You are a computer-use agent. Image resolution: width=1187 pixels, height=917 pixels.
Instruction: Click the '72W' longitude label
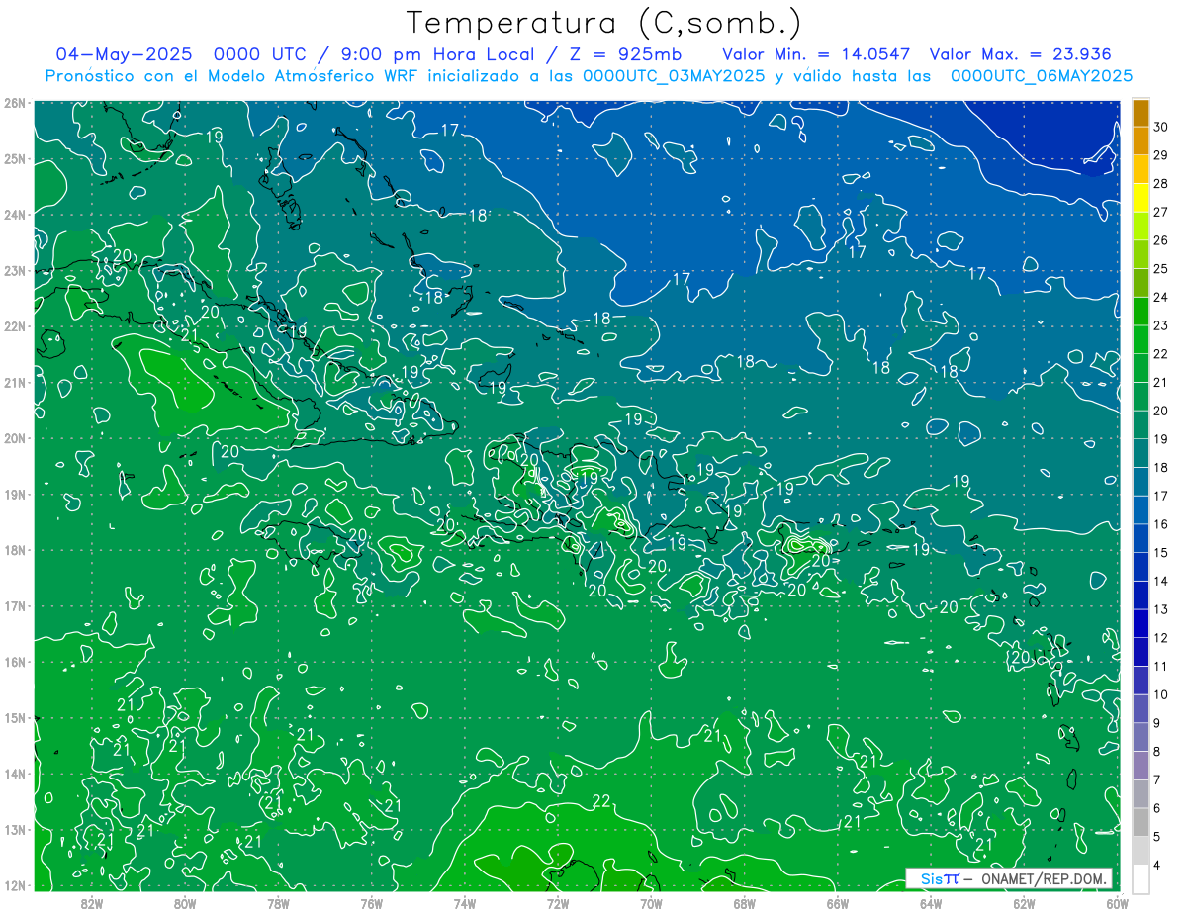(x=558, y=902)
